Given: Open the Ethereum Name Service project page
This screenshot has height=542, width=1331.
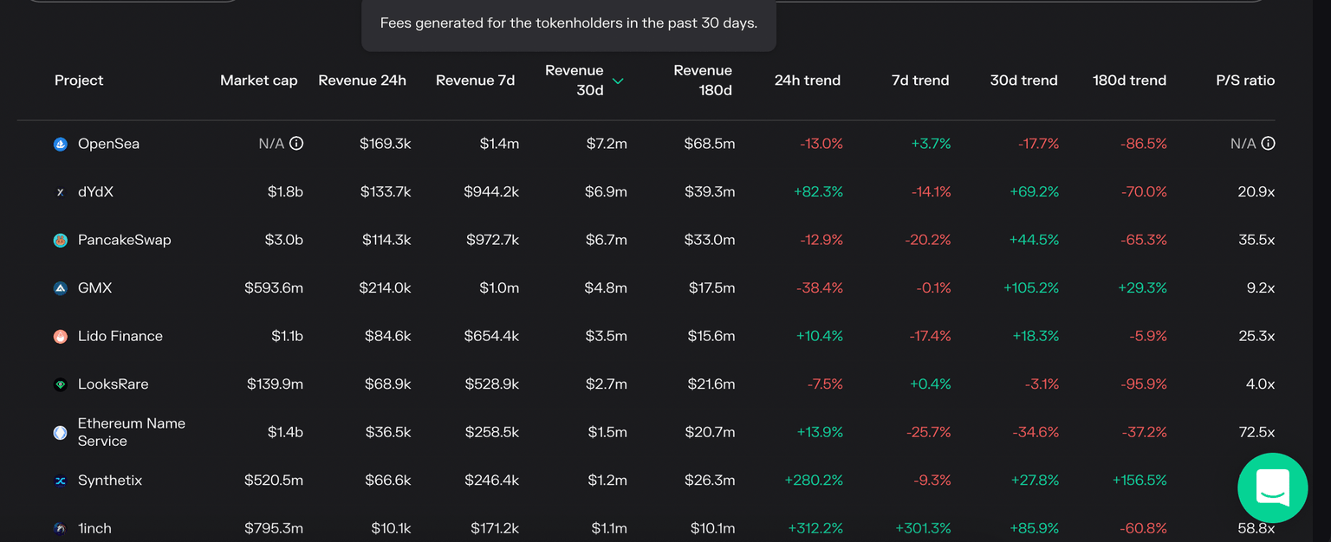Looking at the screenshot, I should (131, 432).
